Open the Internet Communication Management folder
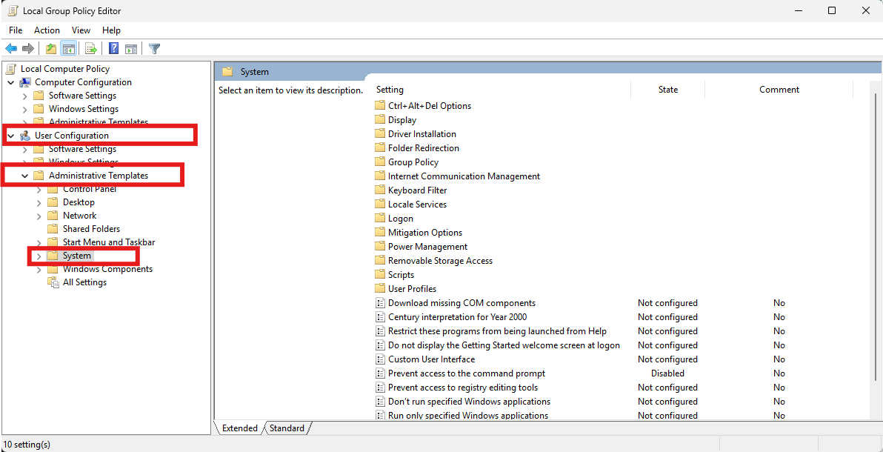This screenshot has height=452, width=883. [464, 176]
